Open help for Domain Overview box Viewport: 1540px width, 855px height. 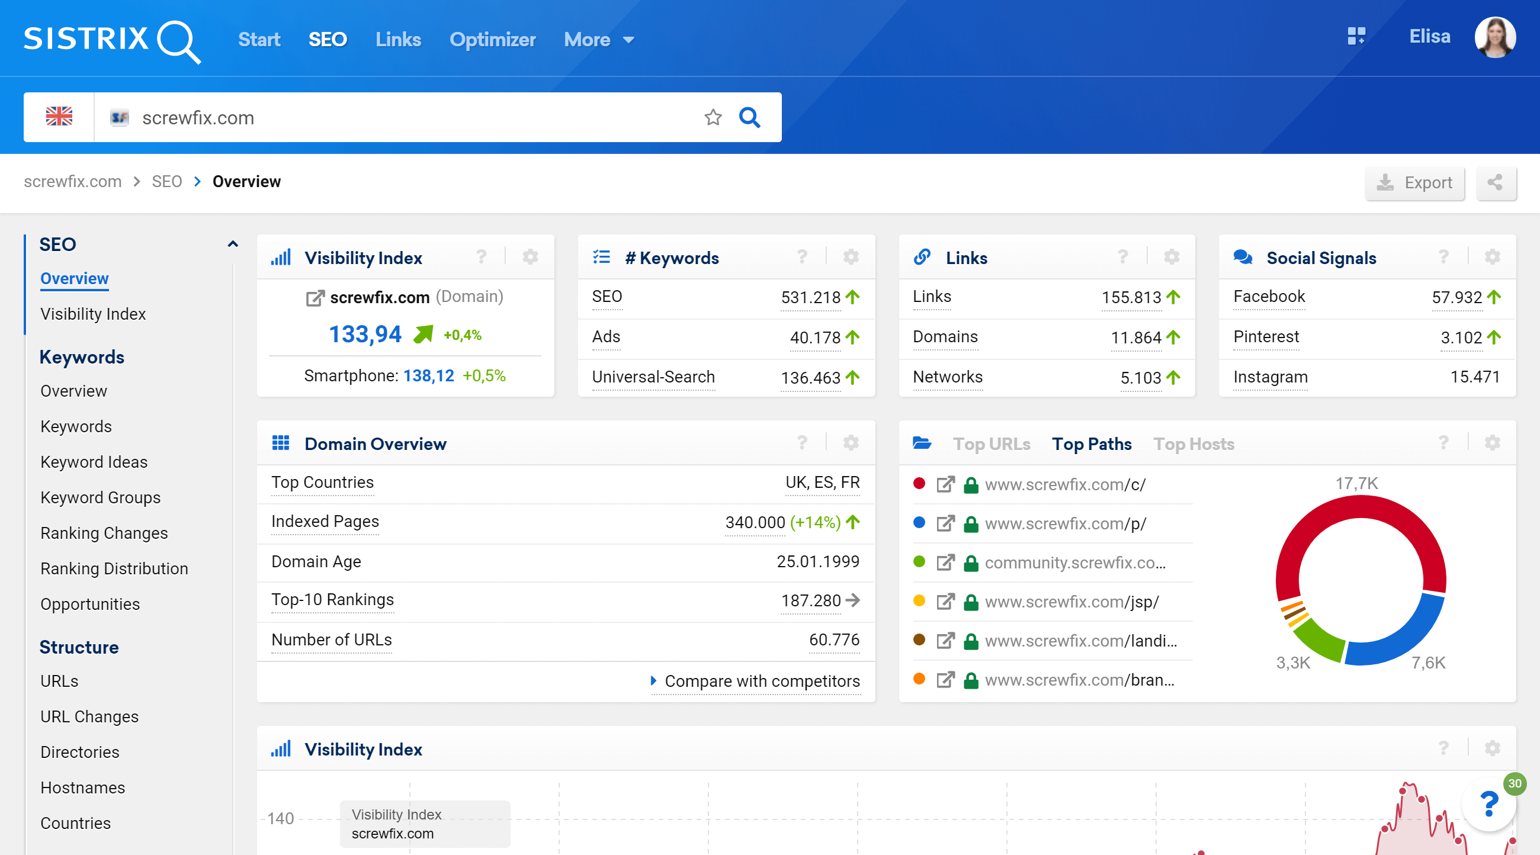pos(803,443)
